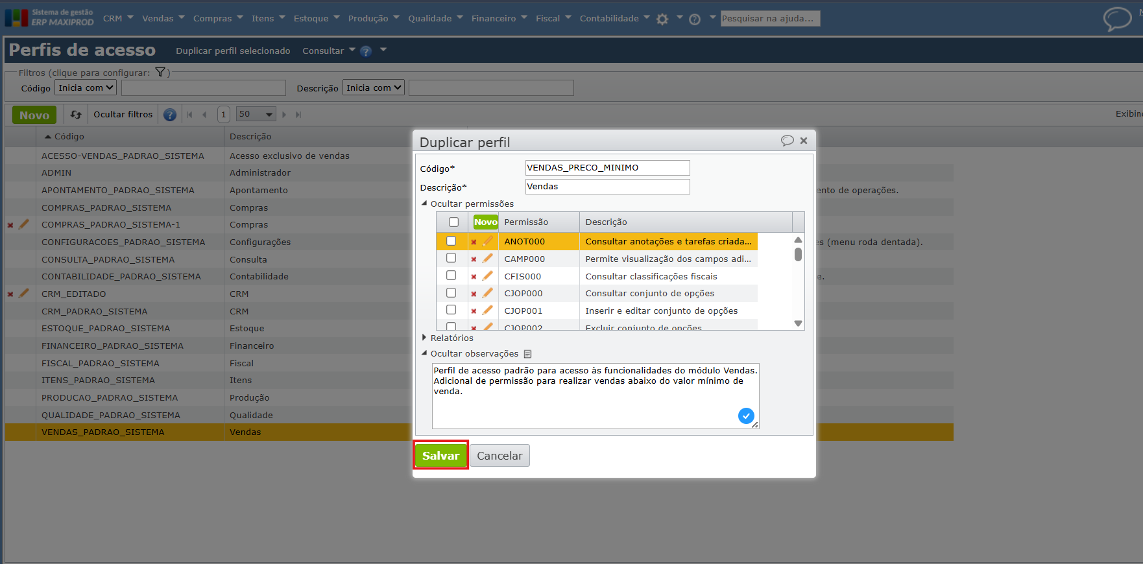1143x564 pixels.
Task: Check the CFIS000 permission checkbox
Action: 451,276
